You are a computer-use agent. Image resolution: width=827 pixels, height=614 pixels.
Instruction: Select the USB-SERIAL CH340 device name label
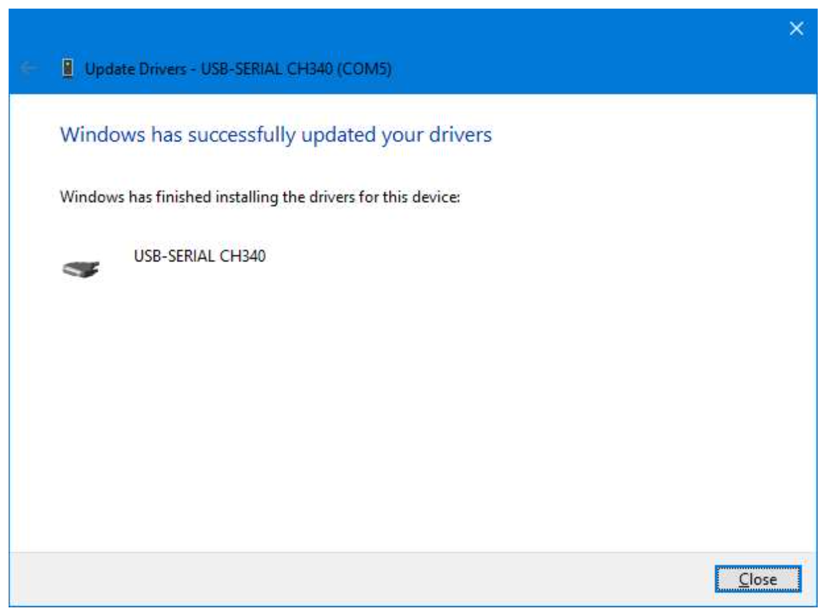pos(199,256)
